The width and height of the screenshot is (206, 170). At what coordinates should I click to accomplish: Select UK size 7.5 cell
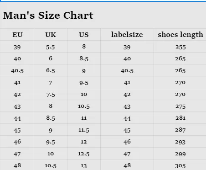[x=51, y=94]
